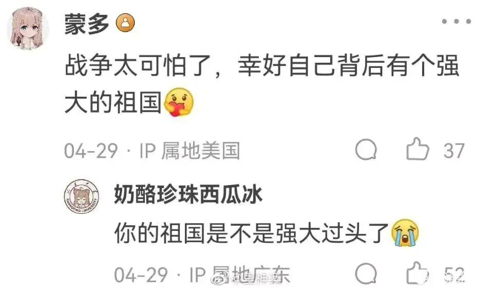Open the username 奶酪珍珠西瓜冰 profile
493x290 pixels.
[188, 195]
